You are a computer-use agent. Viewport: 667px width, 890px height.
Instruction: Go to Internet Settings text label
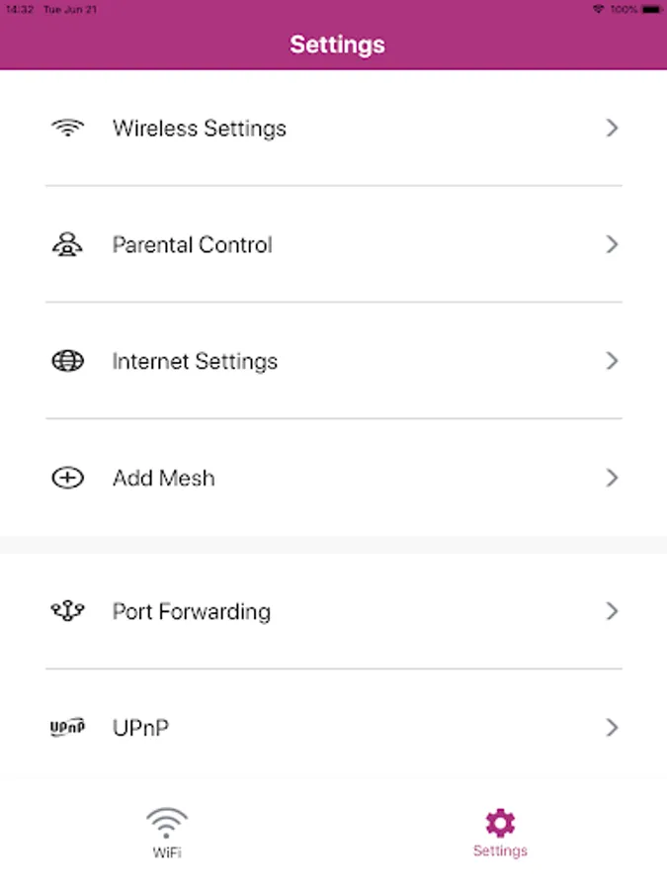(195, 362)
